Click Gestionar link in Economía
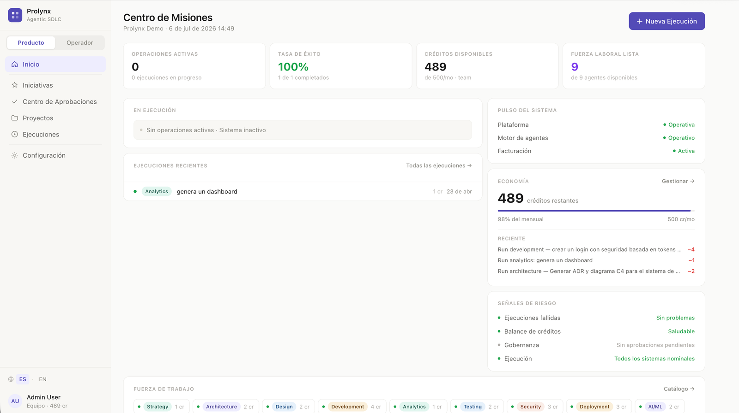The height and width of the screenshot is (413, 739). click(678, 181)
